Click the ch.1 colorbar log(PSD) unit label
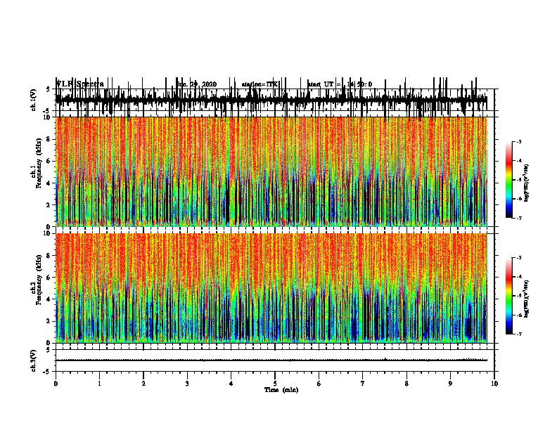The height and width of the screenshot is (430, 557). pyautogui.click(x=527, y=183)
